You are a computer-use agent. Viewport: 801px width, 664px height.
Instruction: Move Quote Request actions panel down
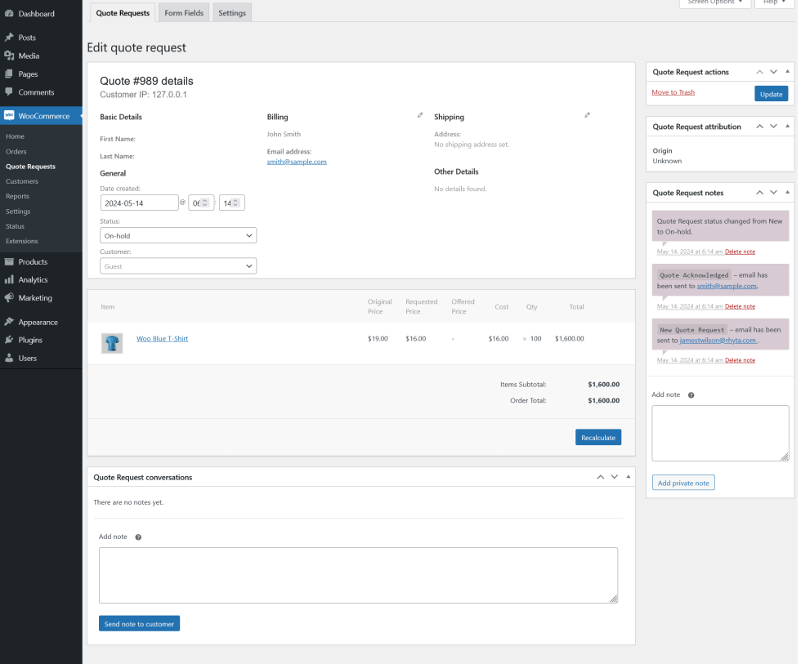(x=773, y=72)
